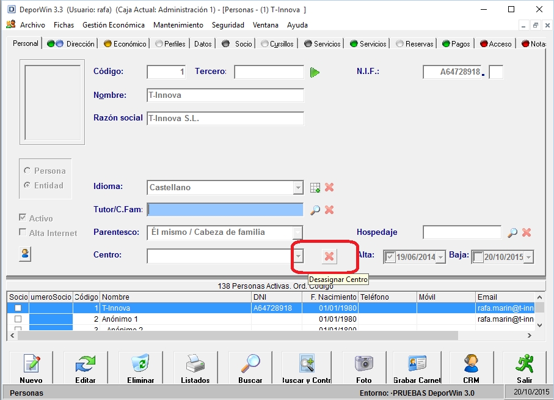Open the Archivo menu
This screenshot has width=554, height=400.
(32, 24)
